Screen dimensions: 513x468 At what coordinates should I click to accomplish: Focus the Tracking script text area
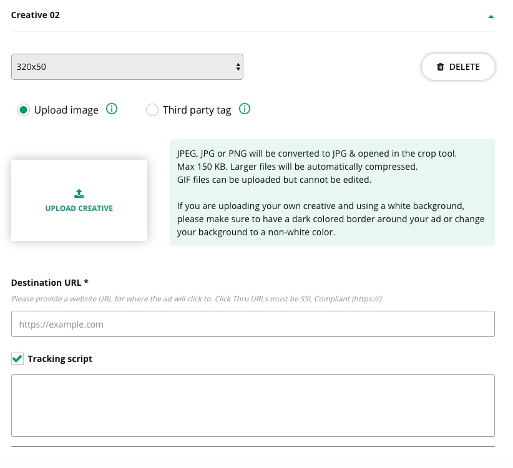[253, 406]
